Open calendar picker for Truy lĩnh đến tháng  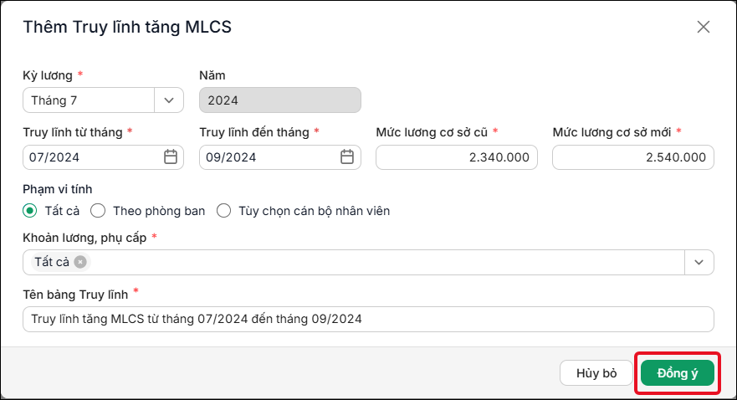click(347, 156)
